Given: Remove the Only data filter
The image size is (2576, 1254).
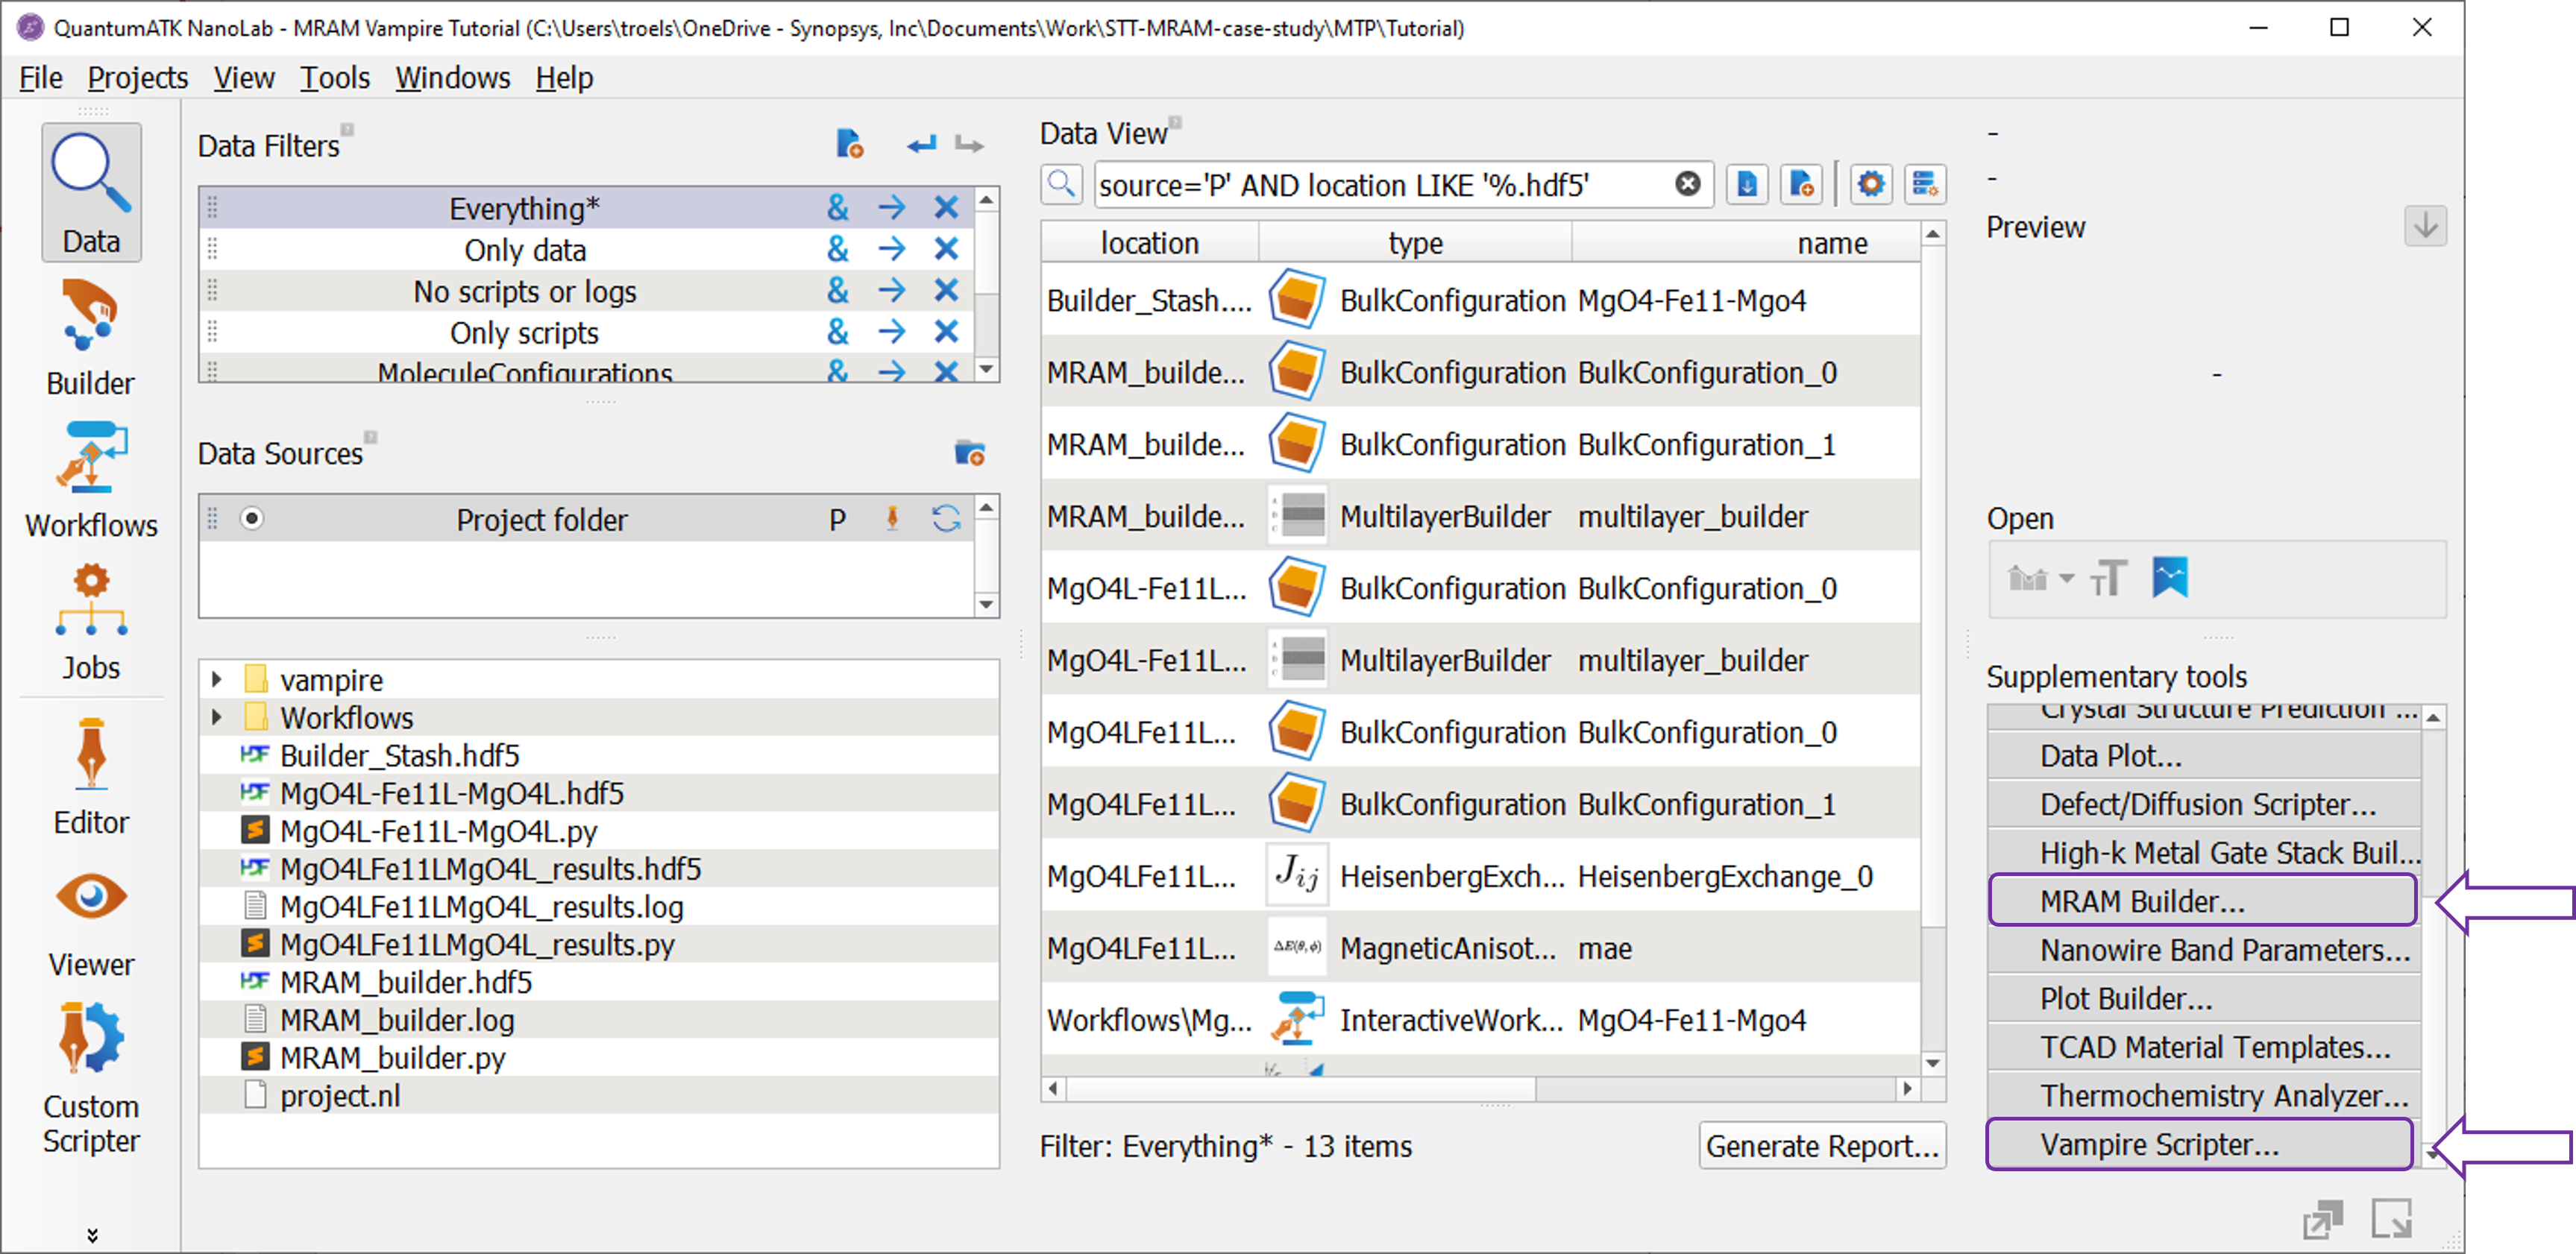Looking at the screenshot, I should coord(946,249).
